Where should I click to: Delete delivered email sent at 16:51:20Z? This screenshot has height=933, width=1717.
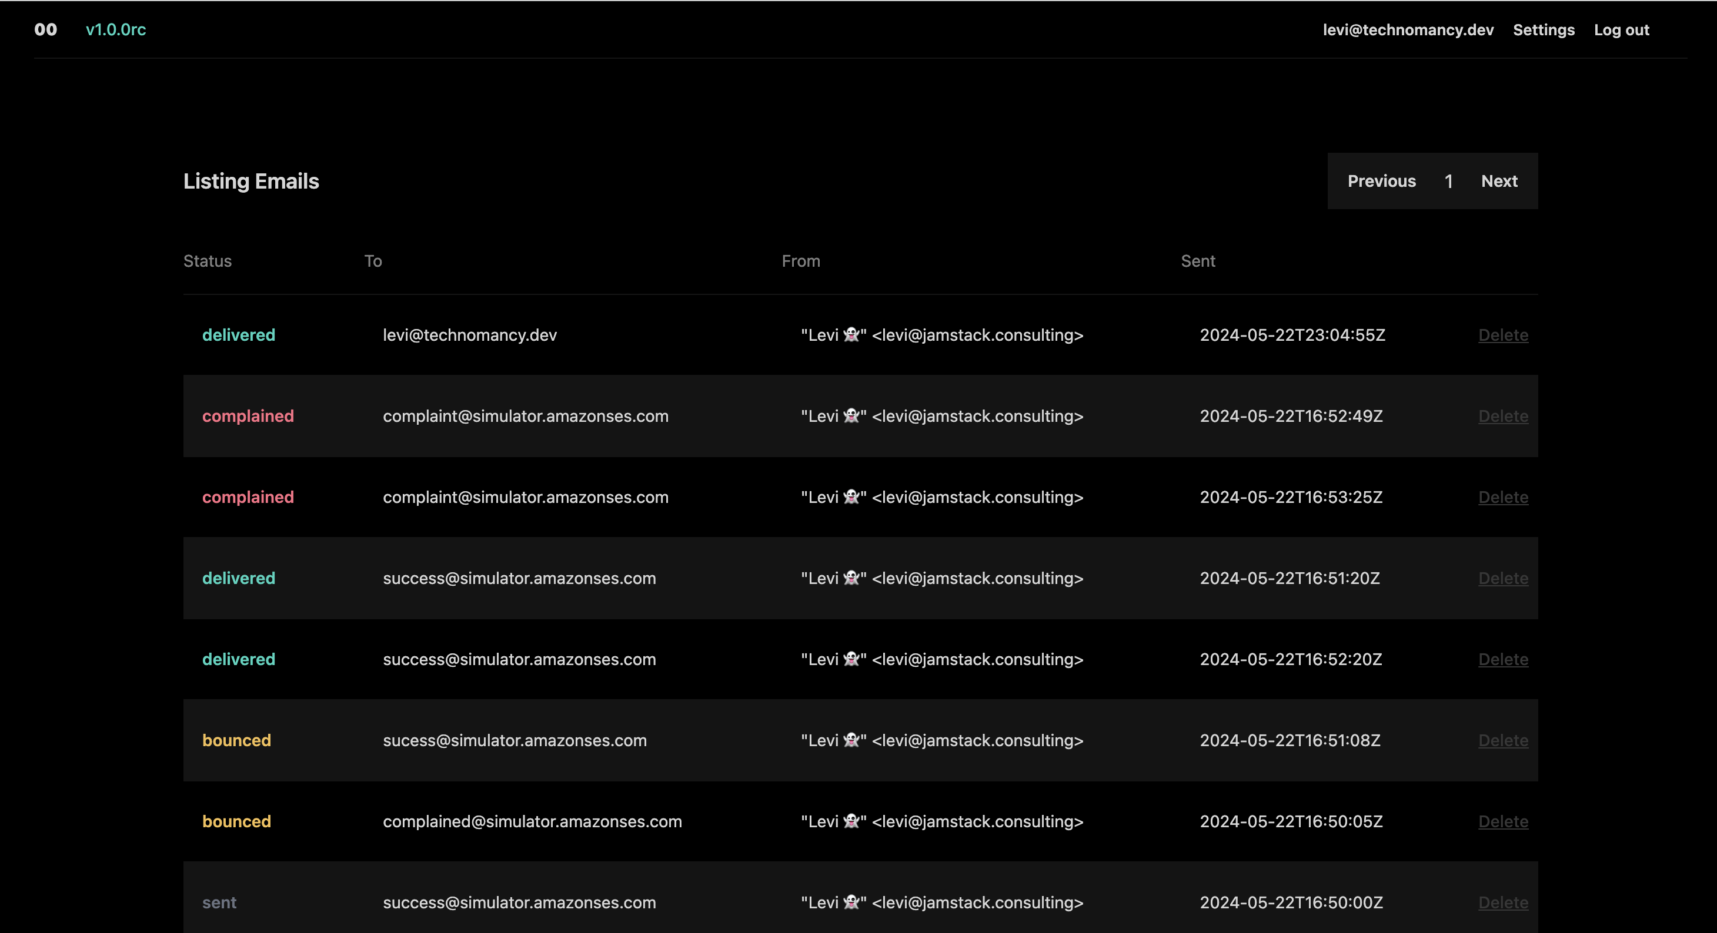coord(1502,579)
